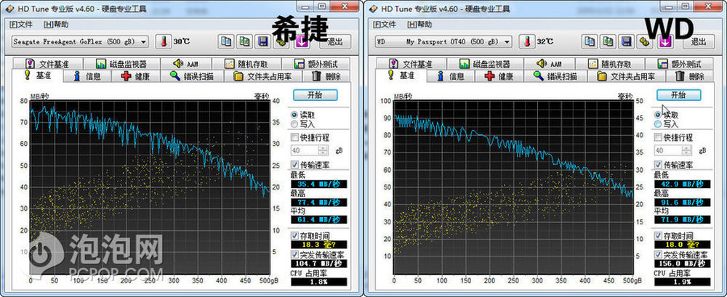Screen dimensions: 727x297
Task: Click the temperature icon in the WD window
Action: [x=526, y=41]
